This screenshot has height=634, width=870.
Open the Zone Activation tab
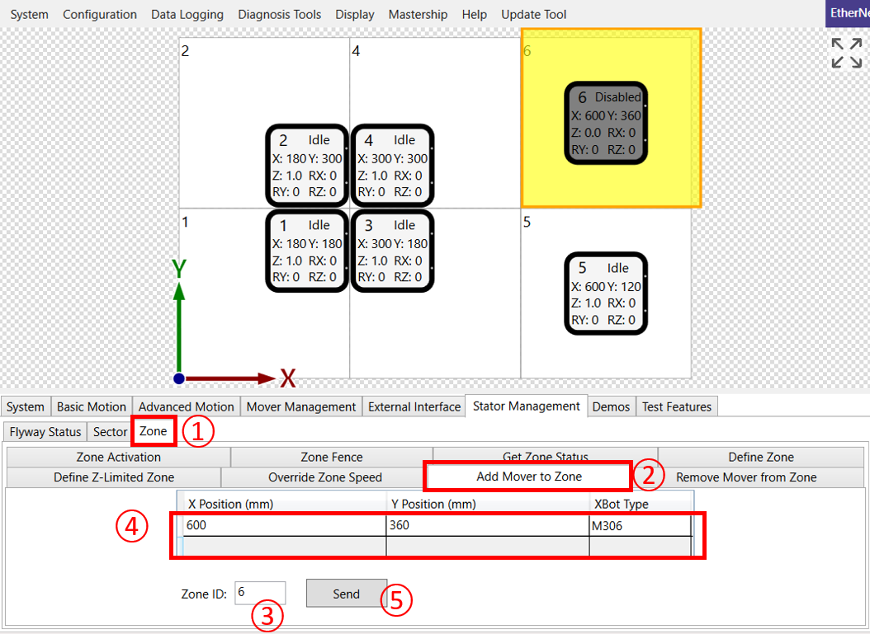(x=118, y=457)
